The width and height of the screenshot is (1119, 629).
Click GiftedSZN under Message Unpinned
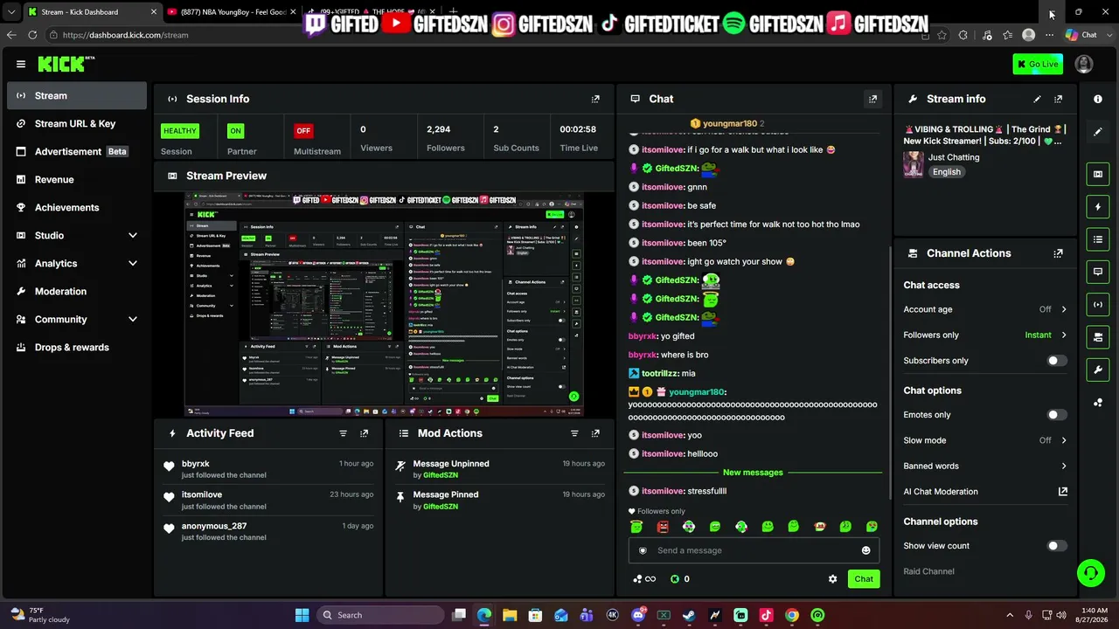tap(441, 475)
